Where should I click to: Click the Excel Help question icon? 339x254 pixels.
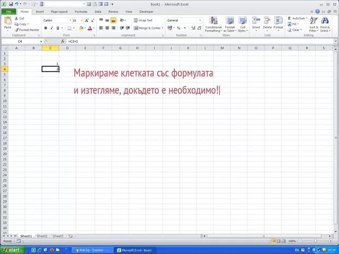(x=317, y=11)
